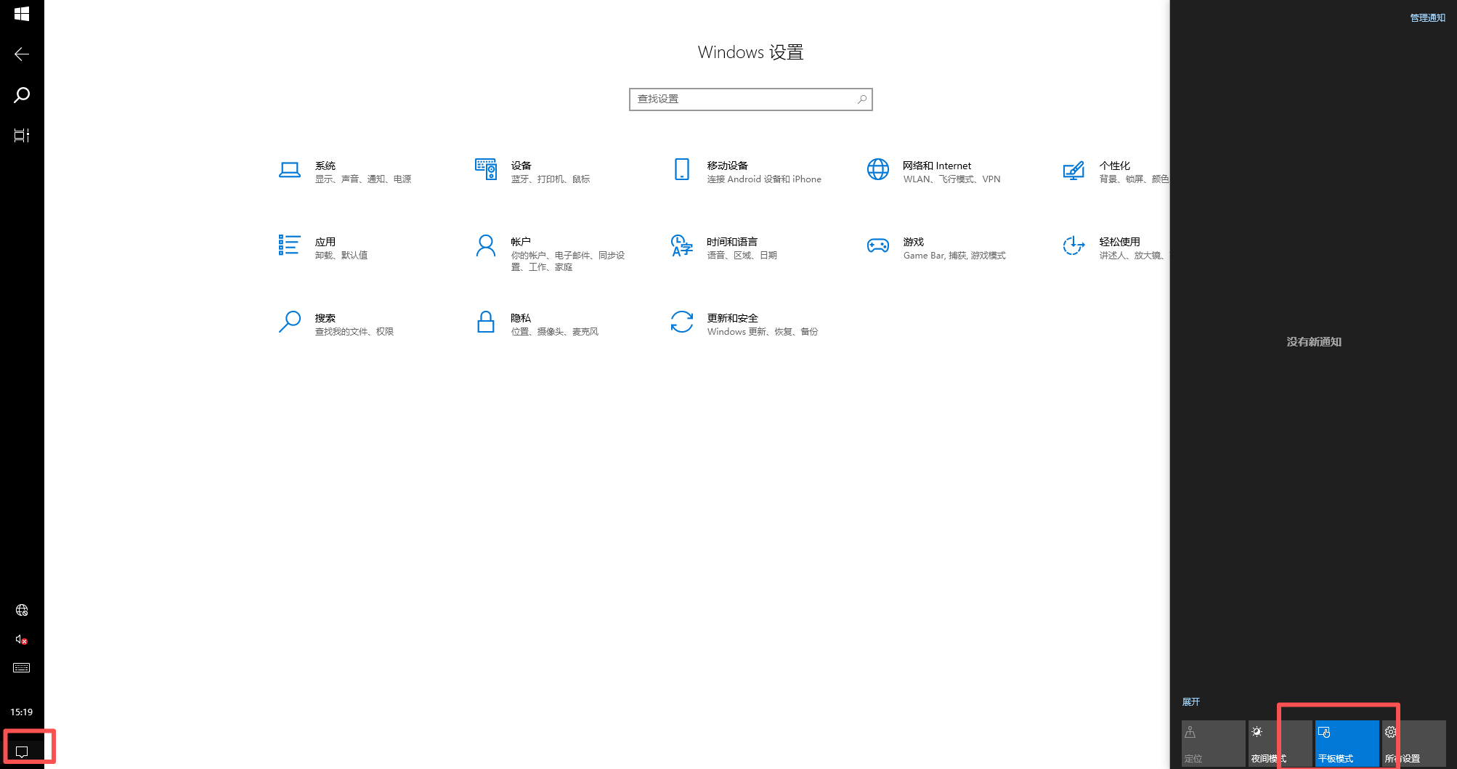Click text 卸载、默认值
The image size is (1457, 769).
[x=341, y=256]
